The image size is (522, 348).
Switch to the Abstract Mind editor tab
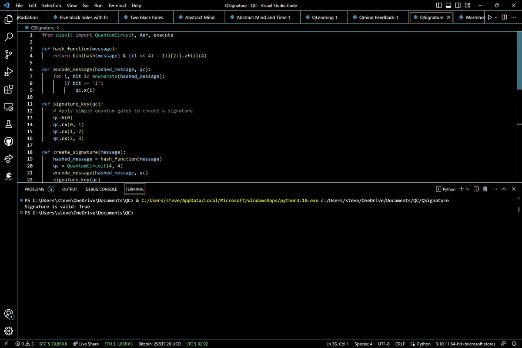pyautogui.click(x=199, y=17)
